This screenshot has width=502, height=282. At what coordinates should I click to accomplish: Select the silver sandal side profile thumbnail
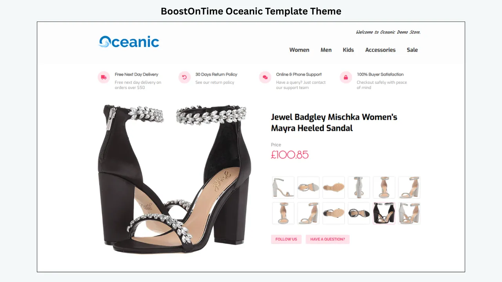(283, 188)
